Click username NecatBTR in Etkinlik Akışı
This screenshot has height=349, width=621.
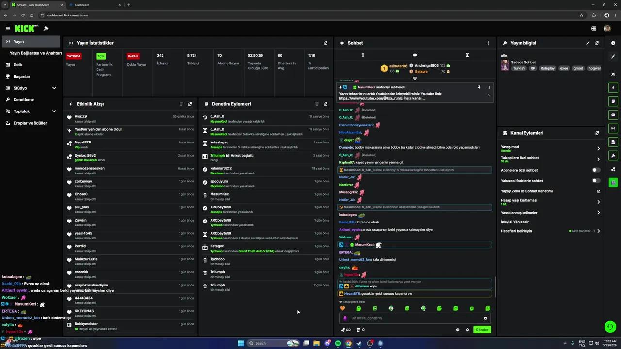pos(83,143)
